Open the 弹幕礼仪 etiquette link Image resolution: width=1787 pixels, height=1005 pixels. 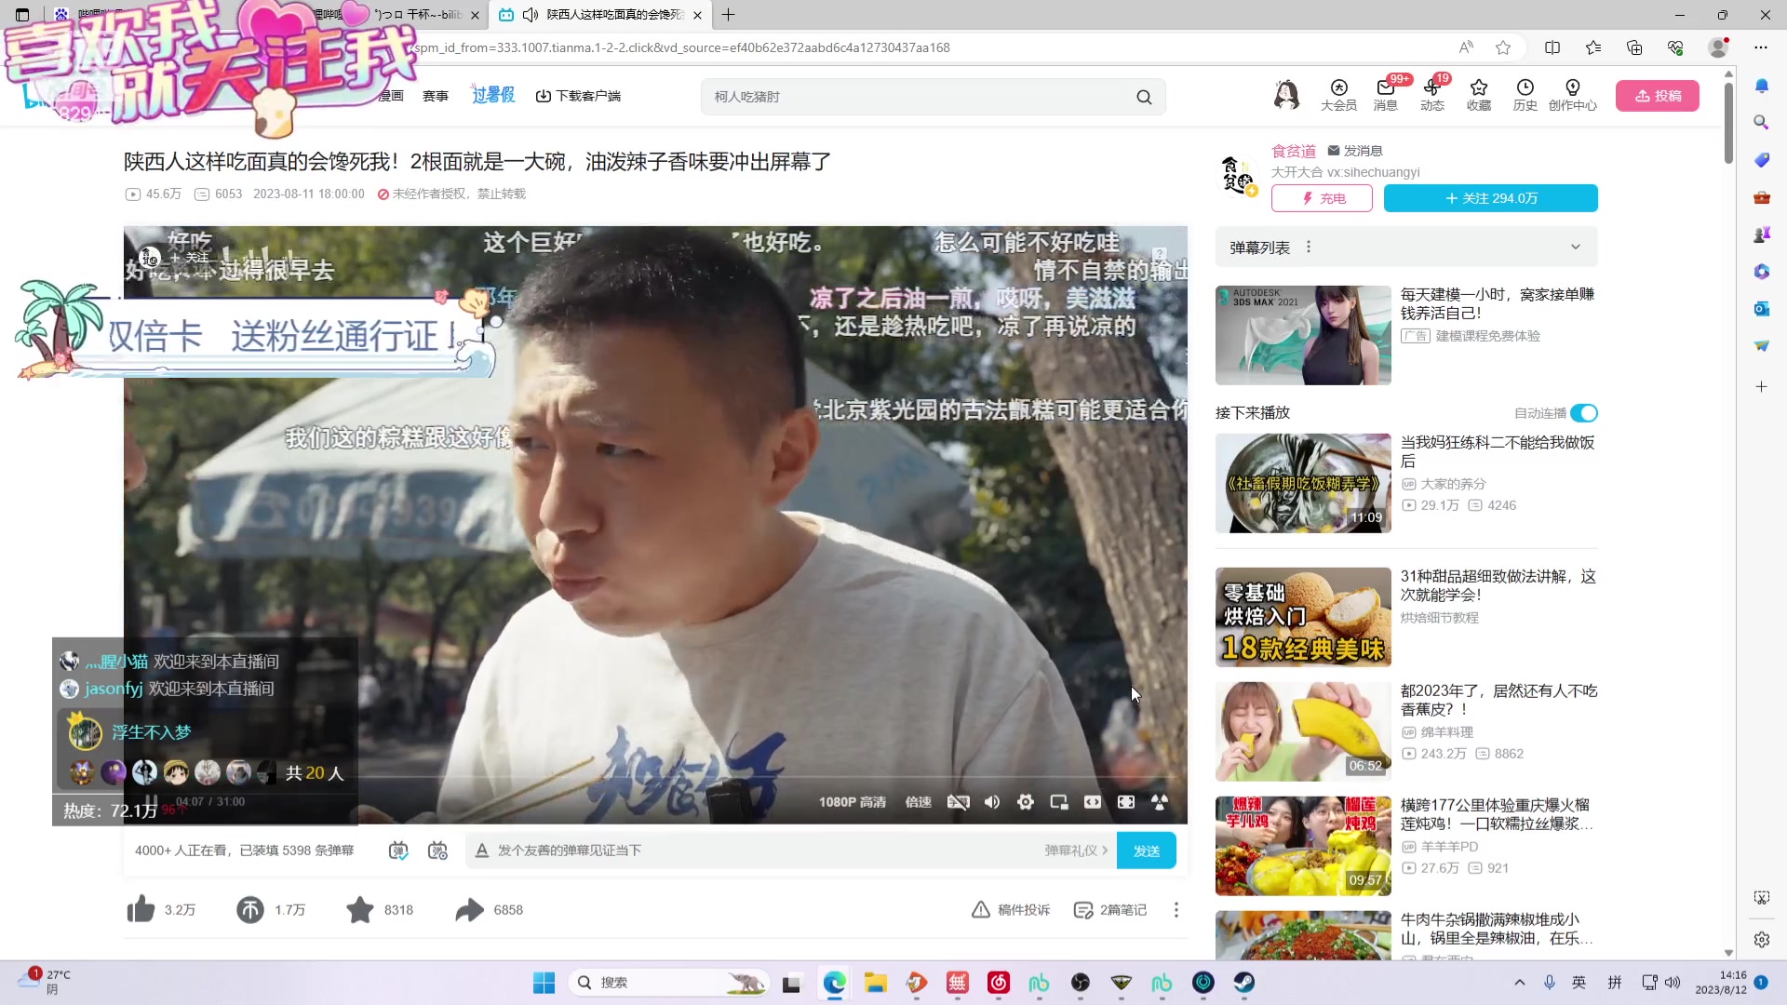click(1076, 851)
